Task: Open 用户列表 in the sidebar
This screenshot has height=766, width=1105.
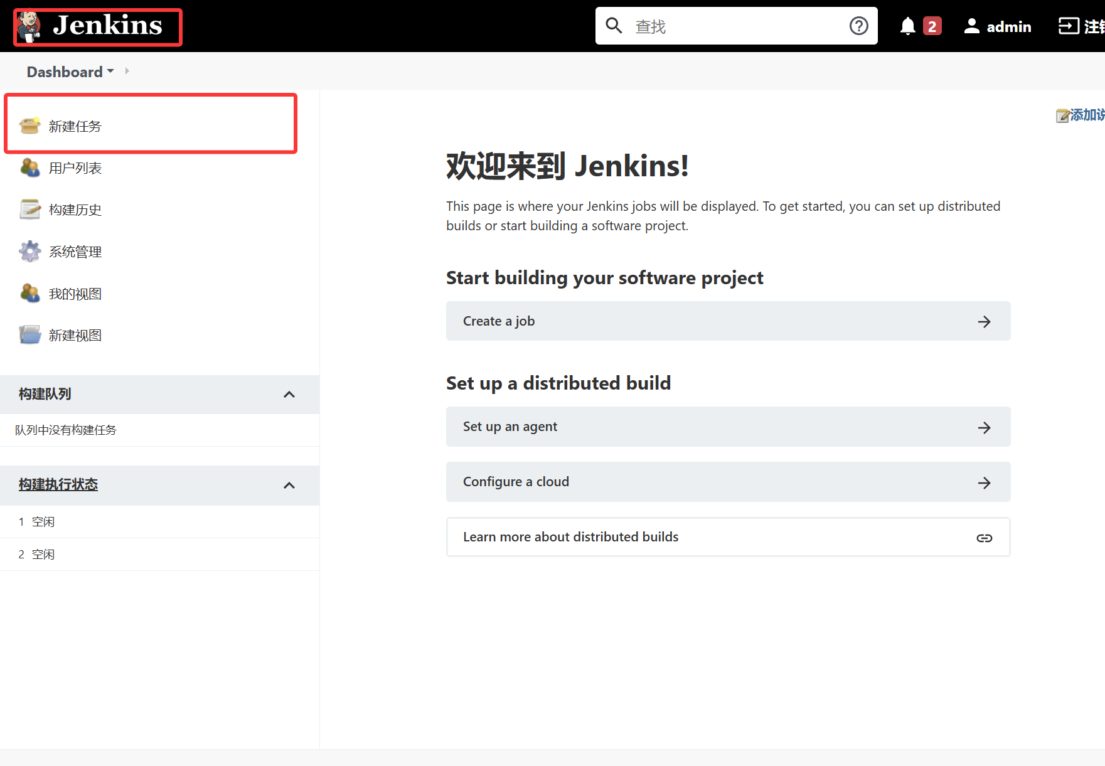Action: click(75, 168)
